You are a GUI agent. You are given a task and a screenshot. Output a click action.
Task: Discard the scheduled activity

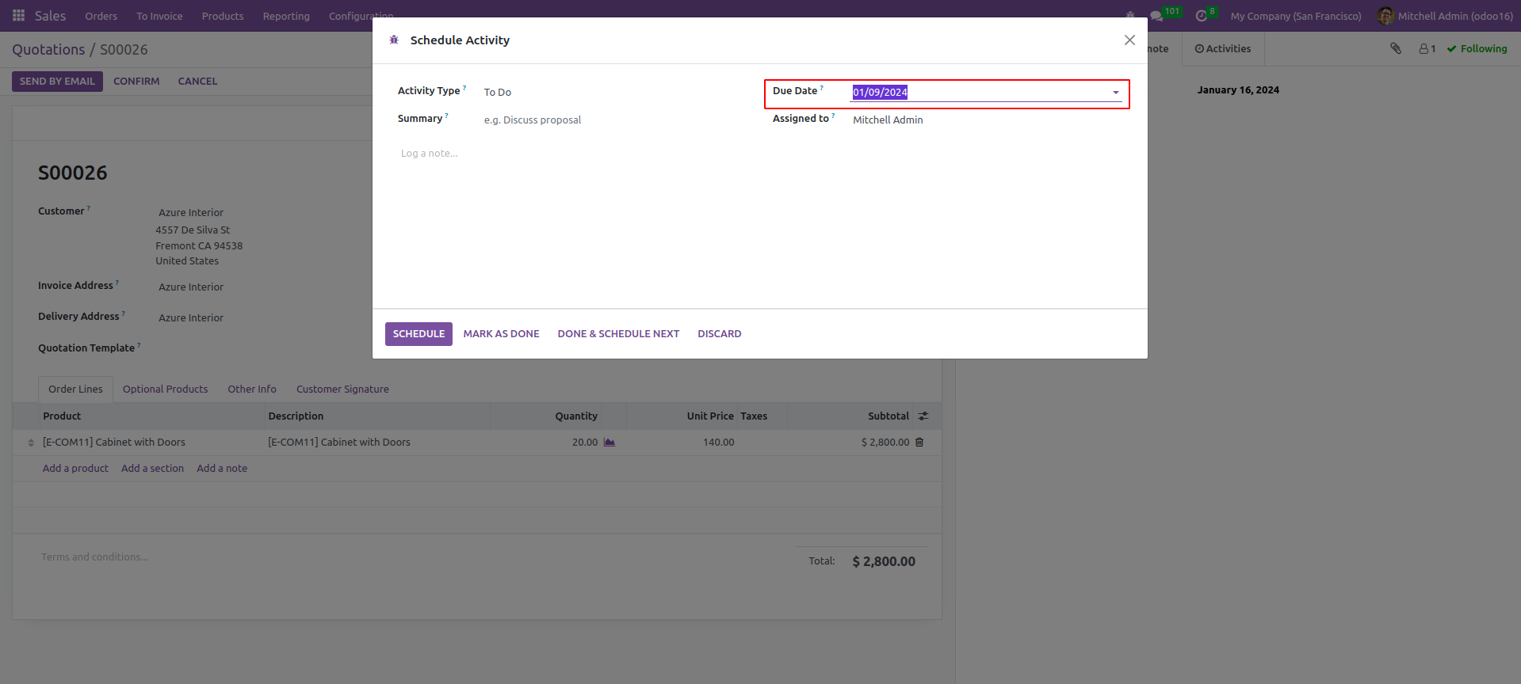click(720, 334)
